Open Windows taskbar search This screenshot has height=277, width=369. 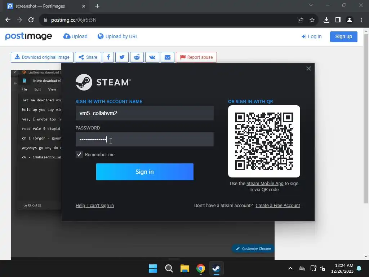169,268
